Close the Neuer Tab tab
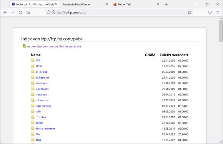This screenshot has width=223, height=144. (x=158, y=4)
